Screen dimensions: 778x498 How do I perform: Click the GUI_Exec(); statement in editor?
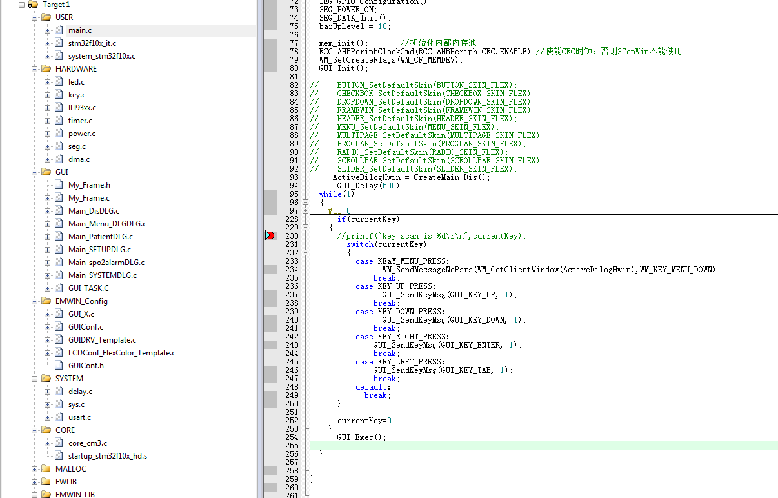[361, 437]
